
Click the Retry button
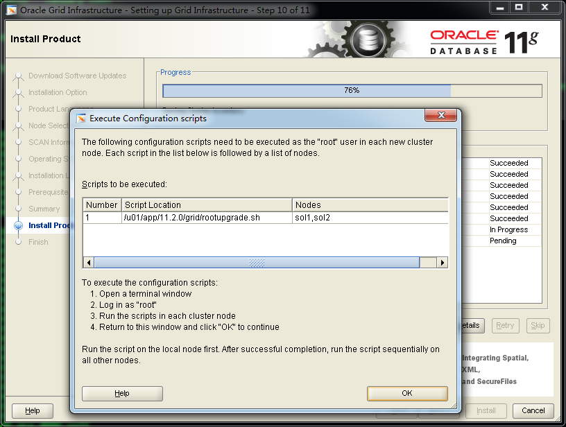tap(505, 326)
